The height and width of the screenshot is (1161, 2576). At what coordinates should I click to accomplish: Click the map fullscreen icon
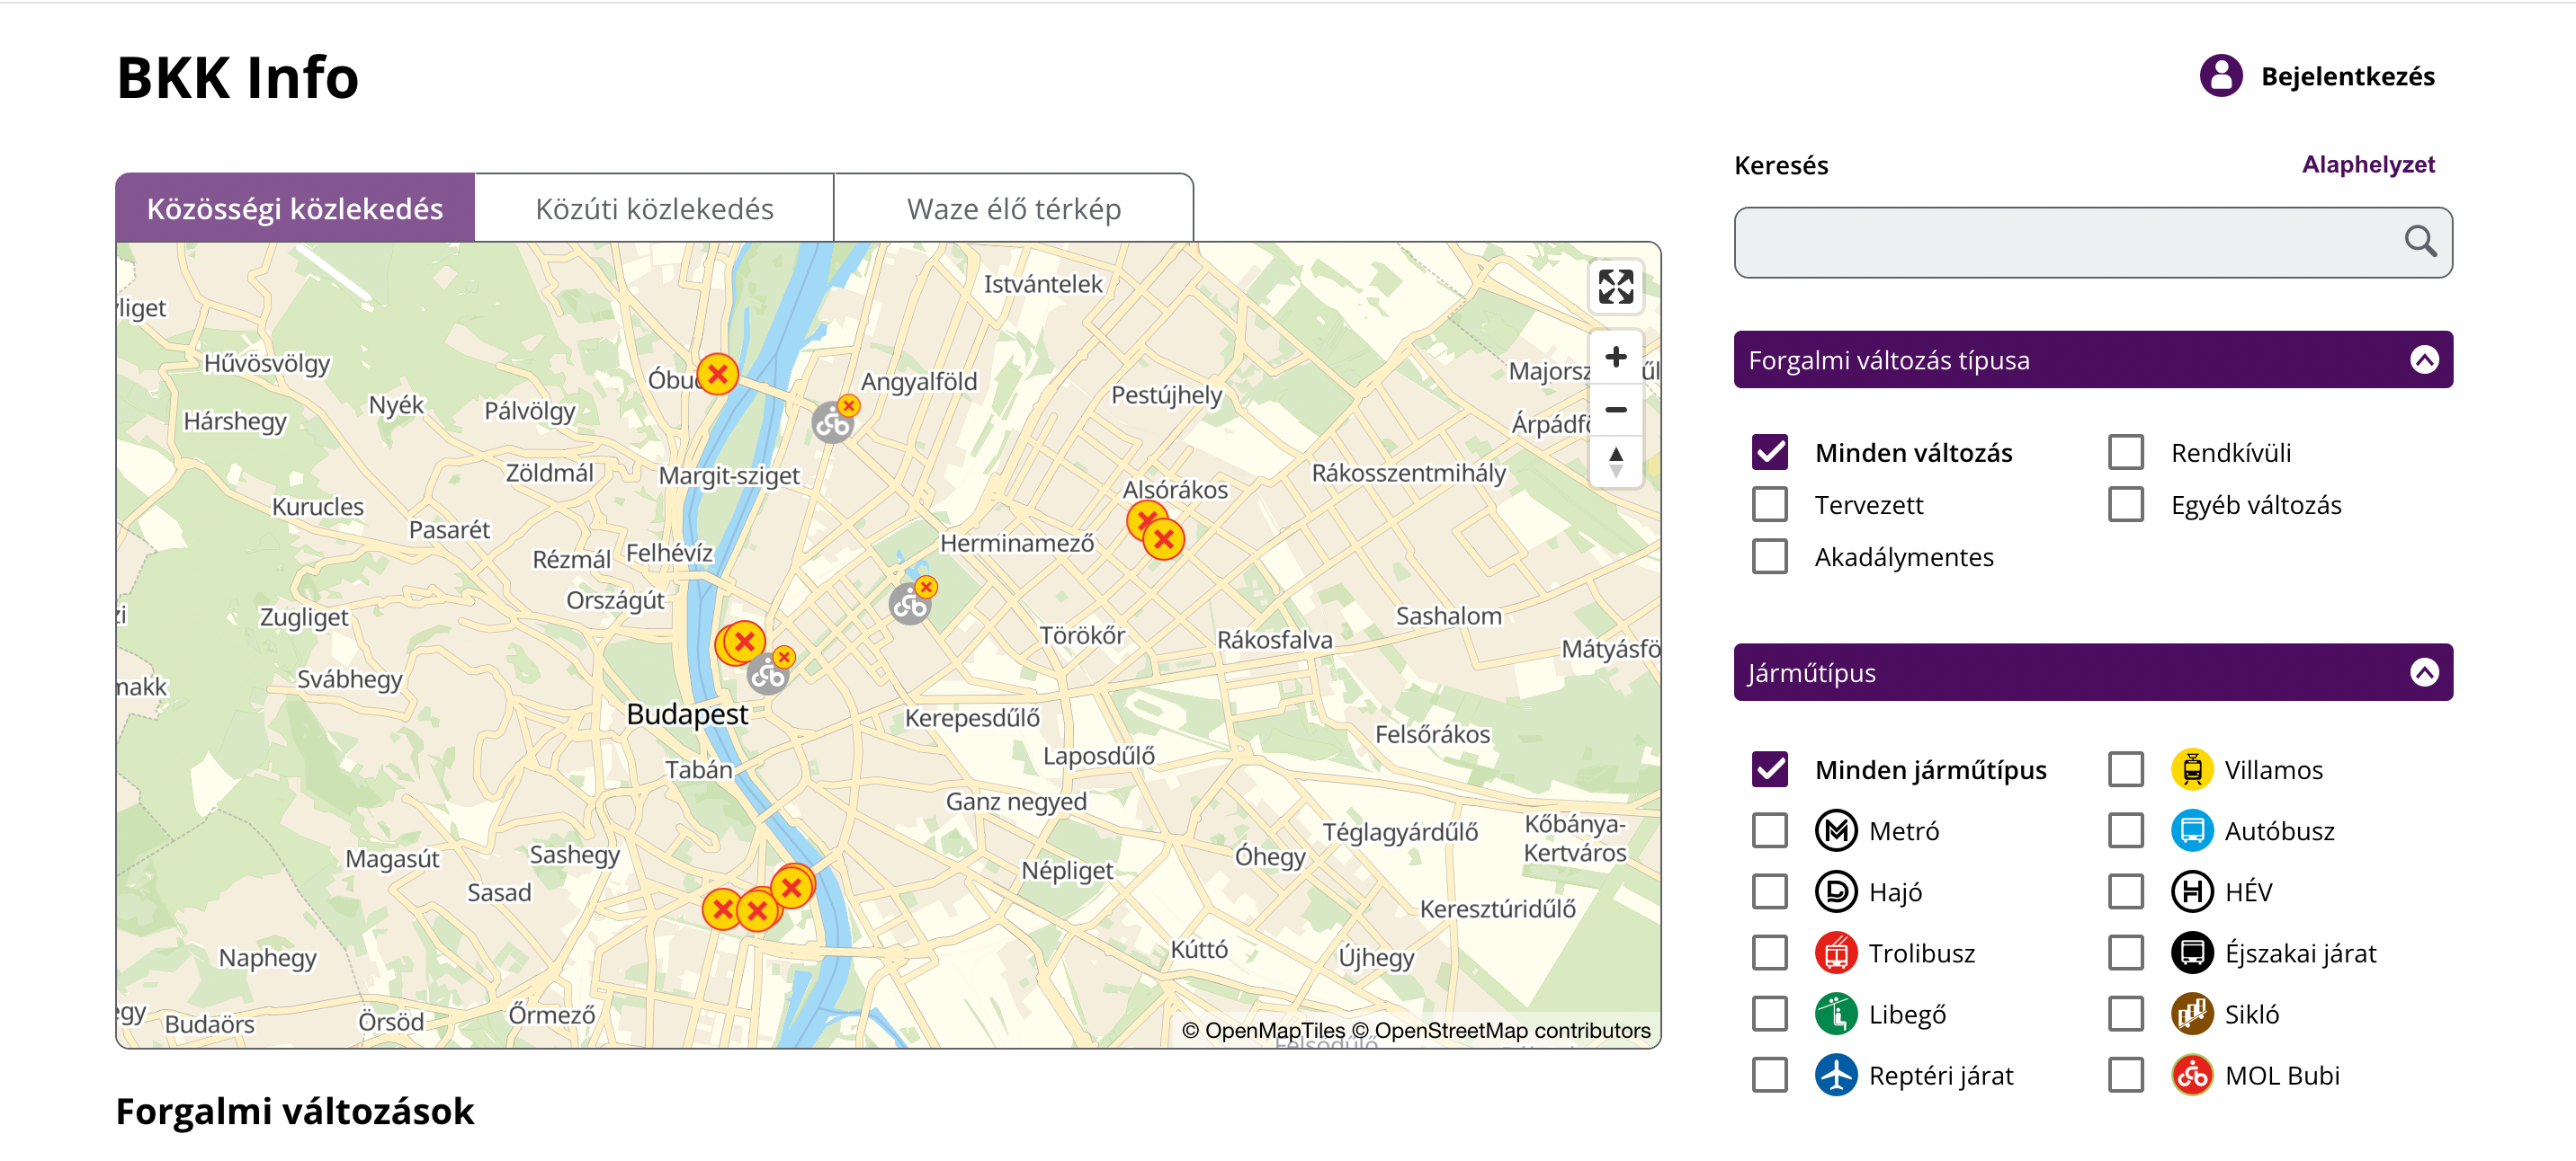pyautogui.click(x=1615, y=287)
